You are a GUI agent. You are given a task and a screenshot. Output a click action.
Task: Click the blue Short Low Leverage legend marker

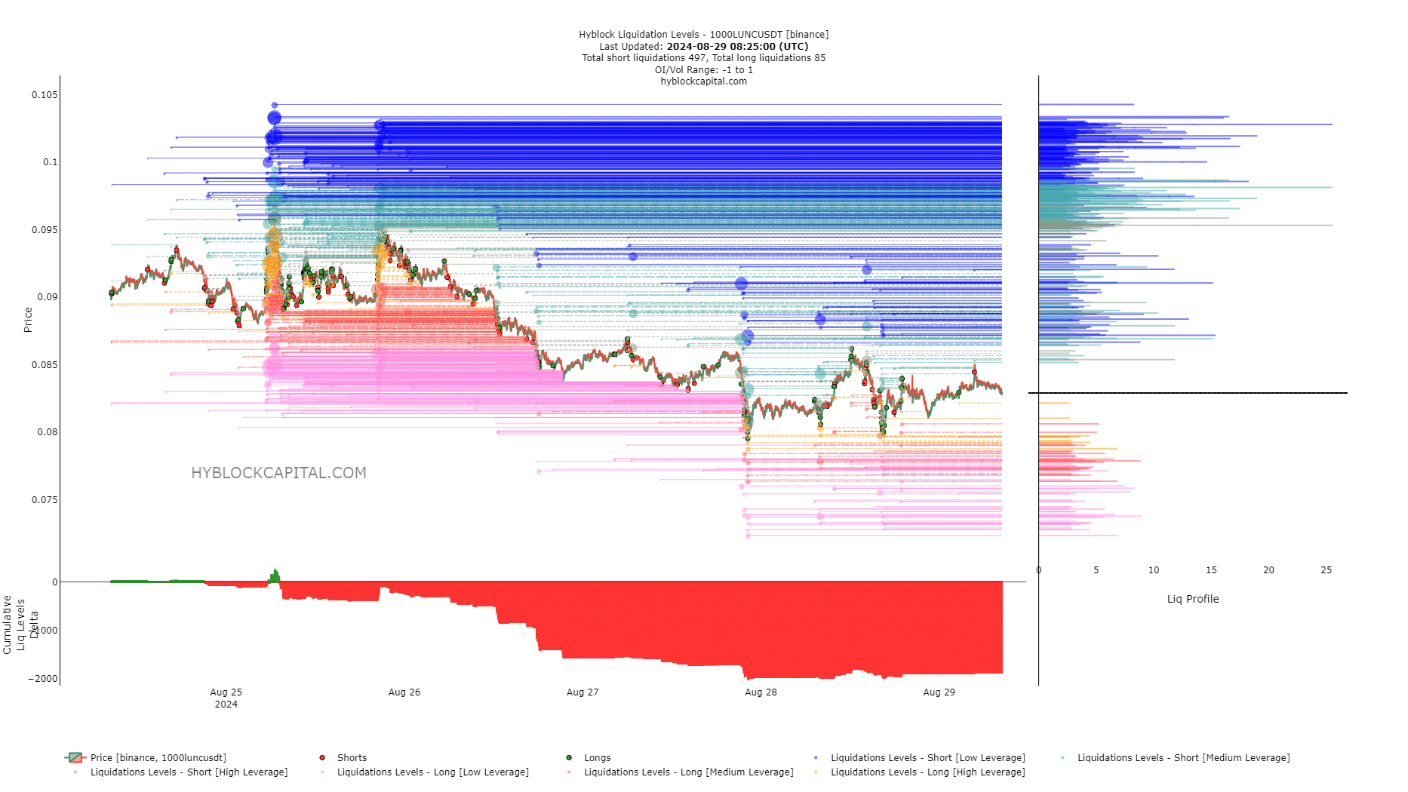point(816,757)
